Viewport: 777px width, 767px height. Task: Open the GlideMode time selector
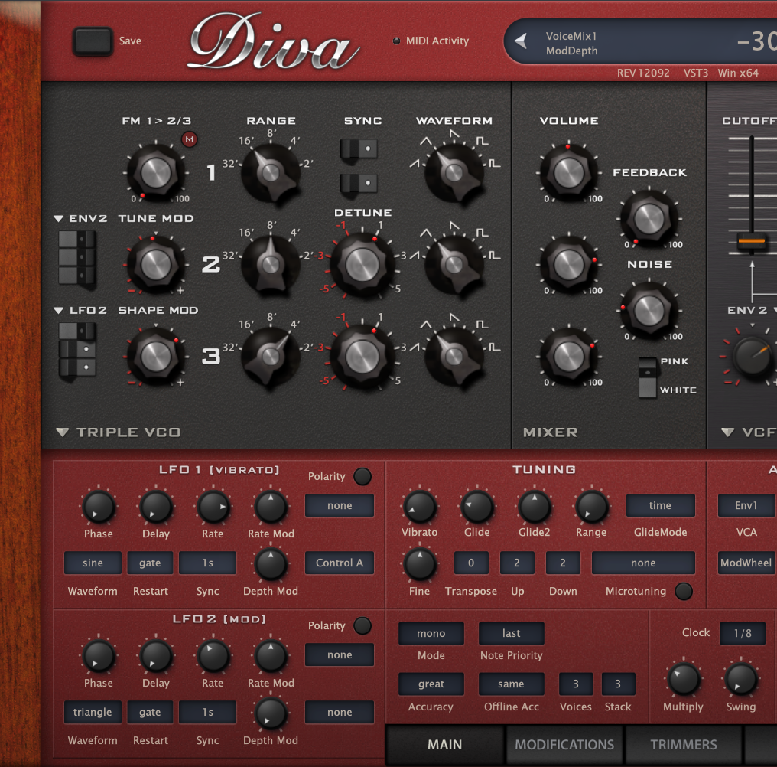[660, 505]
